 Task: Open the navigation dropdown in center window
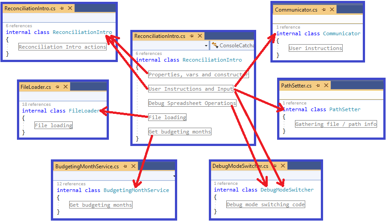[x=206, y=46]
